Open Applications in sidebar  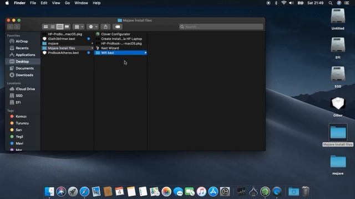pos(26,55)
